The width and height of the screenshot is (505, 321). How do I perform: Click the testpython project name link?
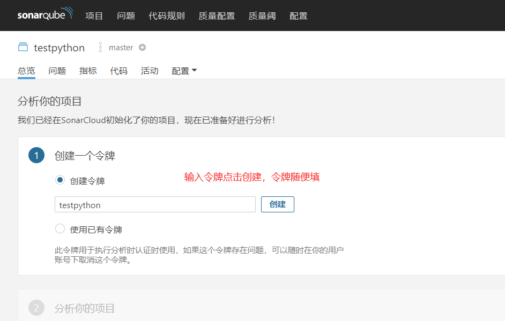coord(59,47)
